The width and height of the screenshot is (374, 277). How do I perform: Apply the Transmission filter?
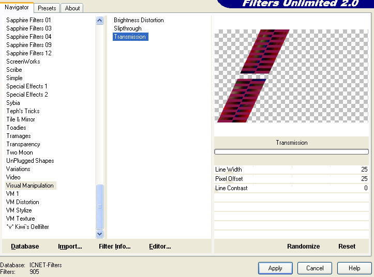click(275, 268)
